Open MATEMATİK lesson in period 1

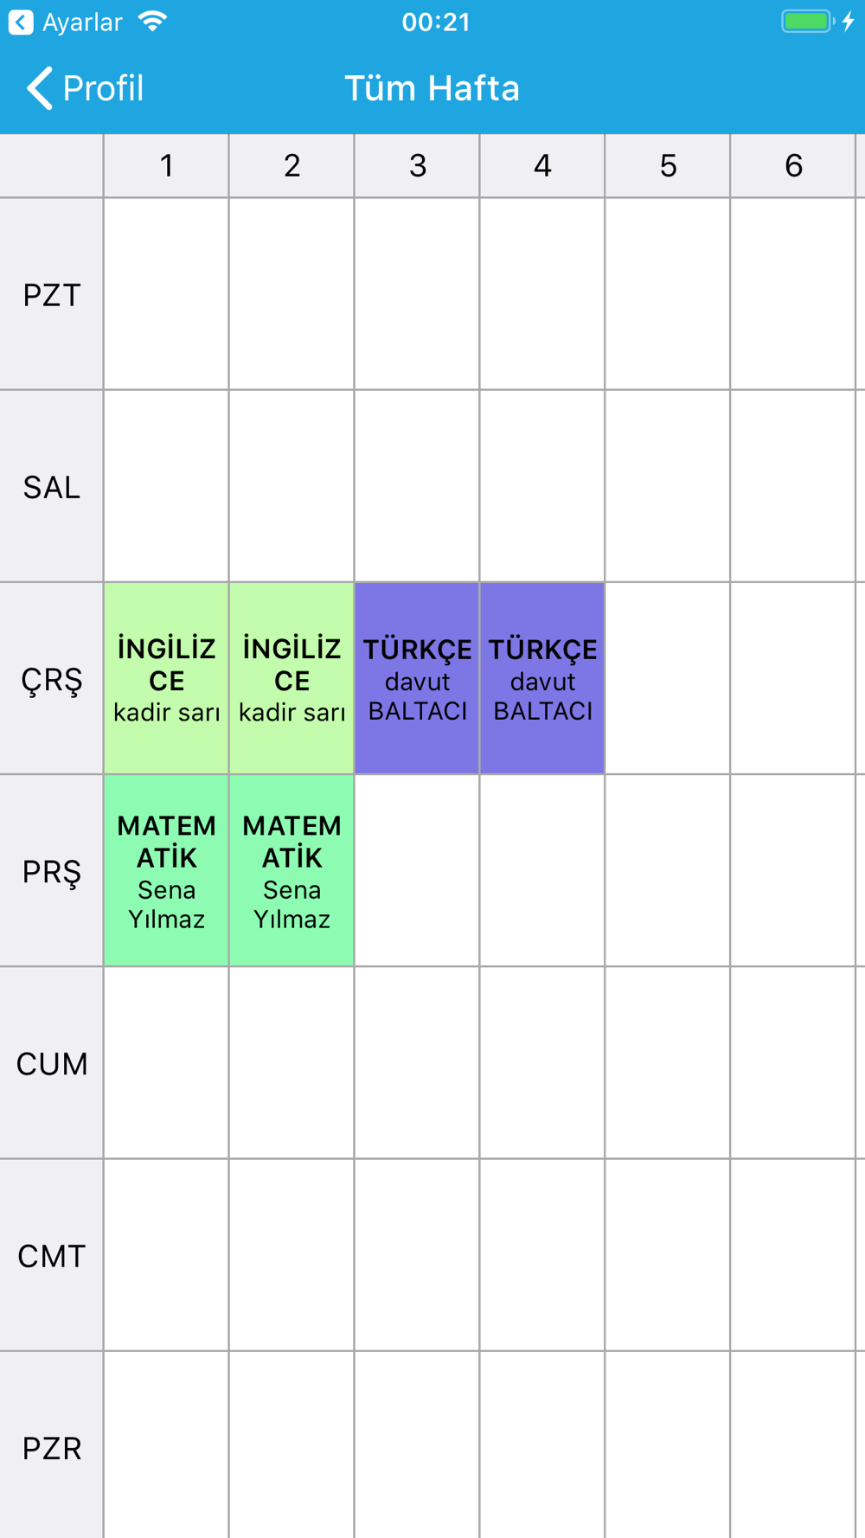166,870
